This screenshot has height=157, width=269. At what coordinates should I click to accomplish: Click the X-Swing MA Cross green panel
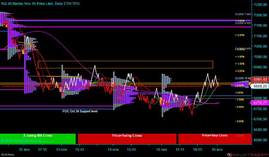point(38,139)
